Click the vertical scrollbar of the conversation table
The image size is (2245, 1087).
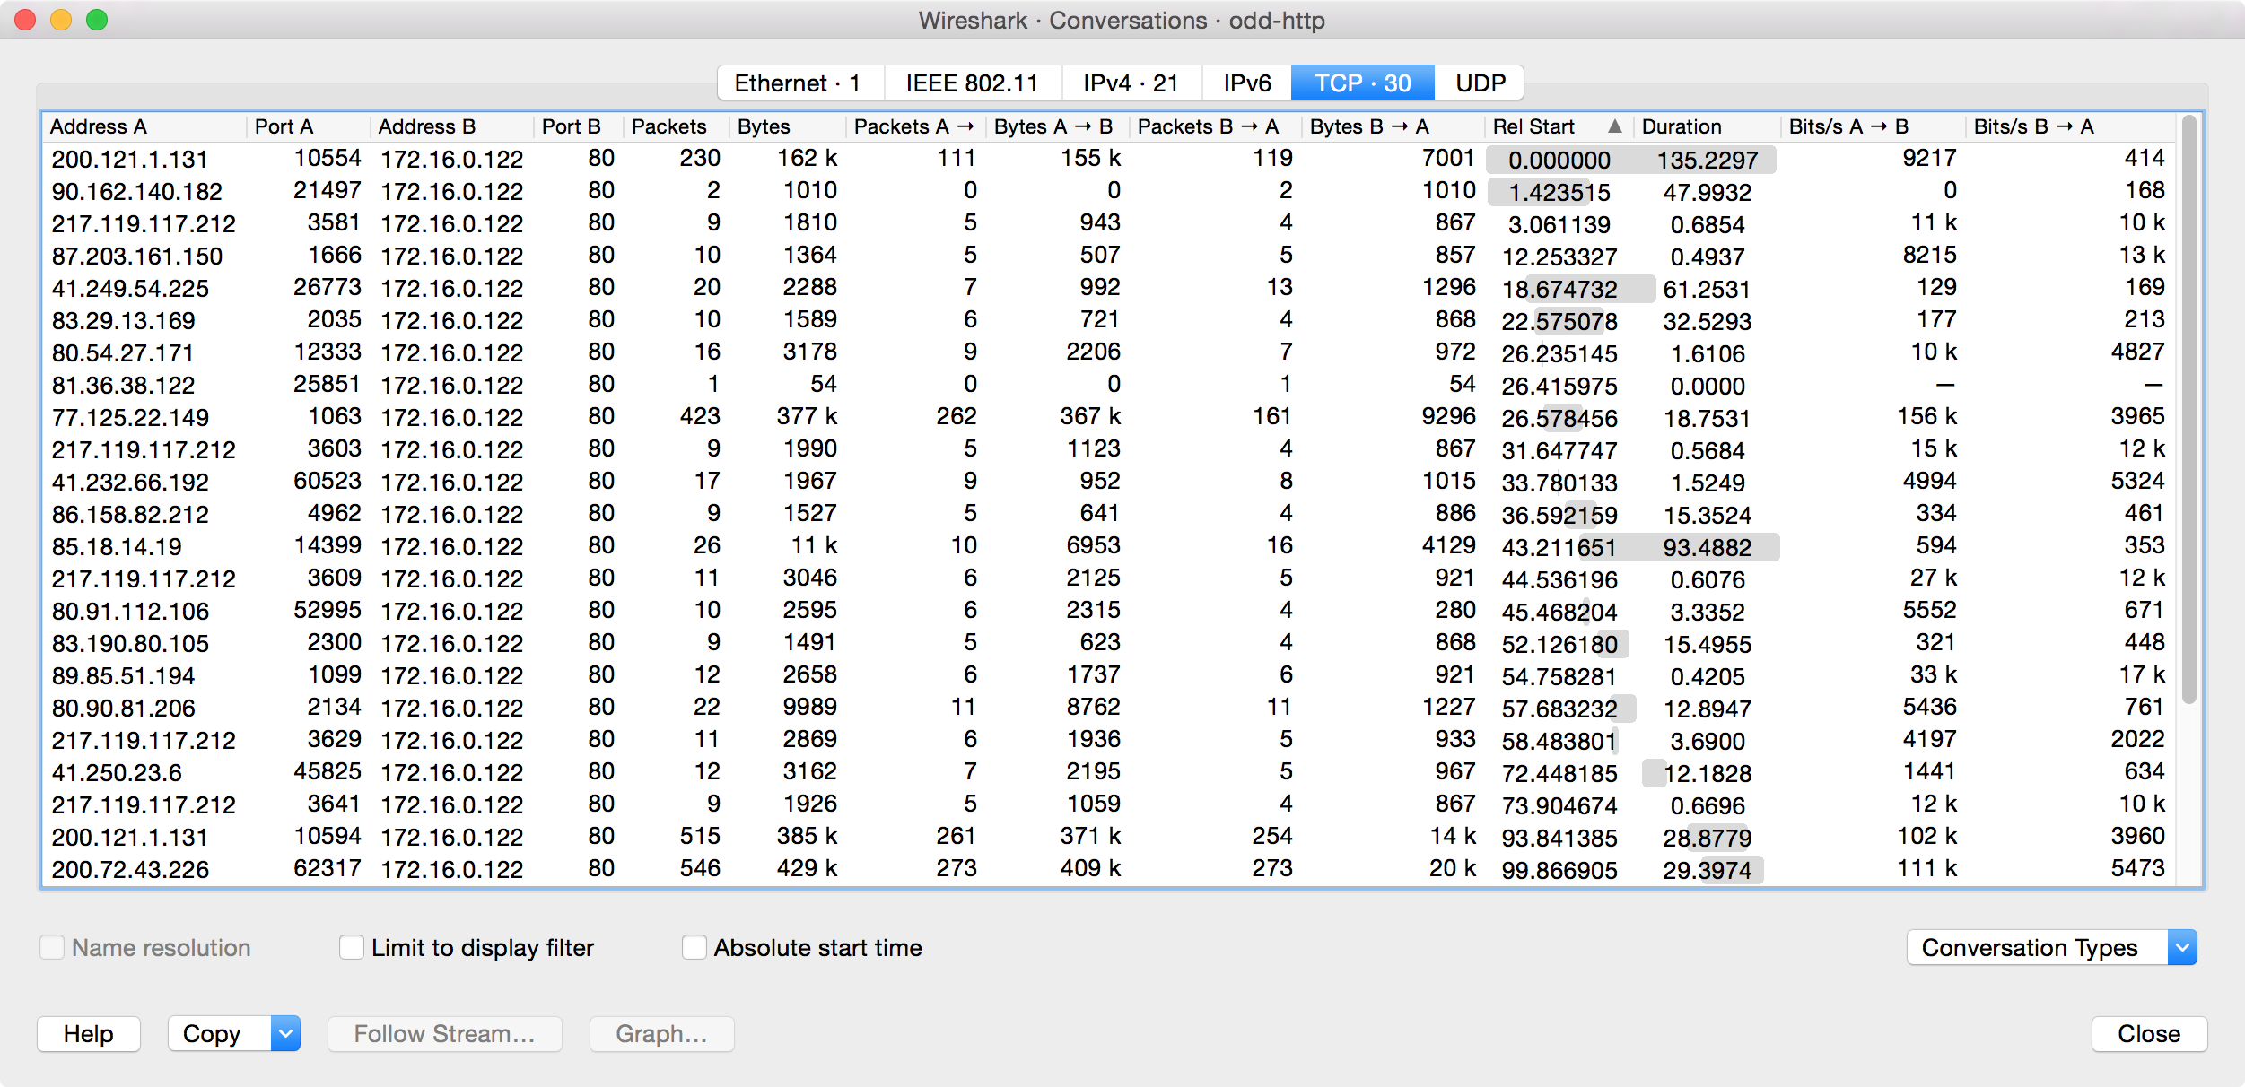(2188, 409)
